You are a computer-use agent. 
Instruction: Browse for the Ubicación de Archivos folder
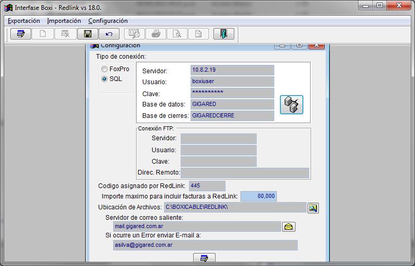(x=313, y=208)
